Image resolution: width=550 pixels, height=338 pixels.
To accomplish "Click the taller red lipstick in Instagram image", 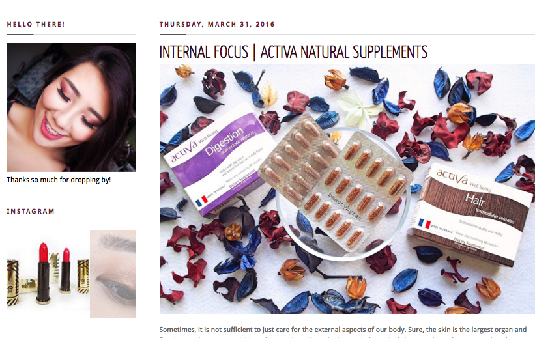I will tap(43, 272).
